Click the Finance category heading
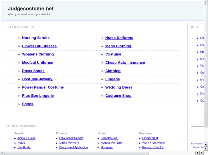This screenshot has width=208, height=155. 62,133
